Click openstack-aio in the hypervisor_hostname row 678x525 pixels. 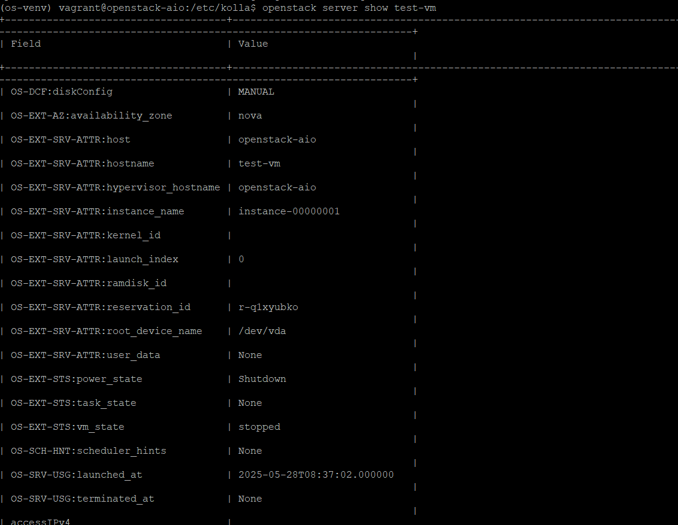(277, 187)
